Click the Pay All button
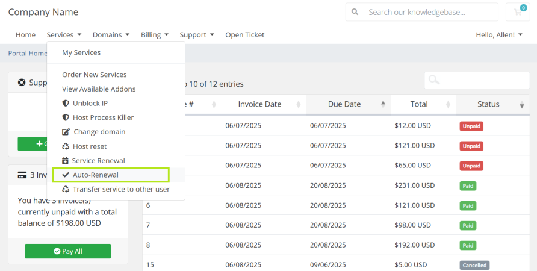This screenshot has height=271, width=537. pyautogui.click(x=68, y=251)
